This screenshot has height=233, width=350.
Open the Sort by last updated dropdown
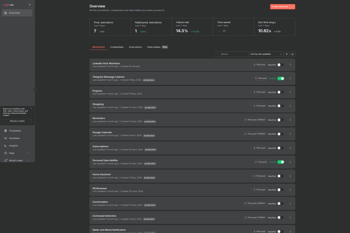(x=266, y=54)
